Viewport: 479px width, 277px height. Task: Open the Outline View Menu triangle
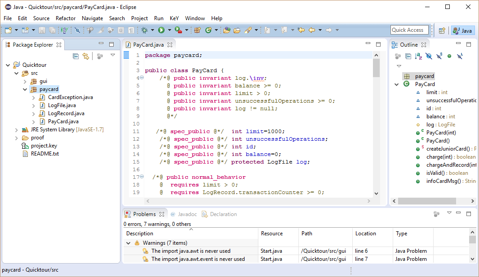[399, 66]
